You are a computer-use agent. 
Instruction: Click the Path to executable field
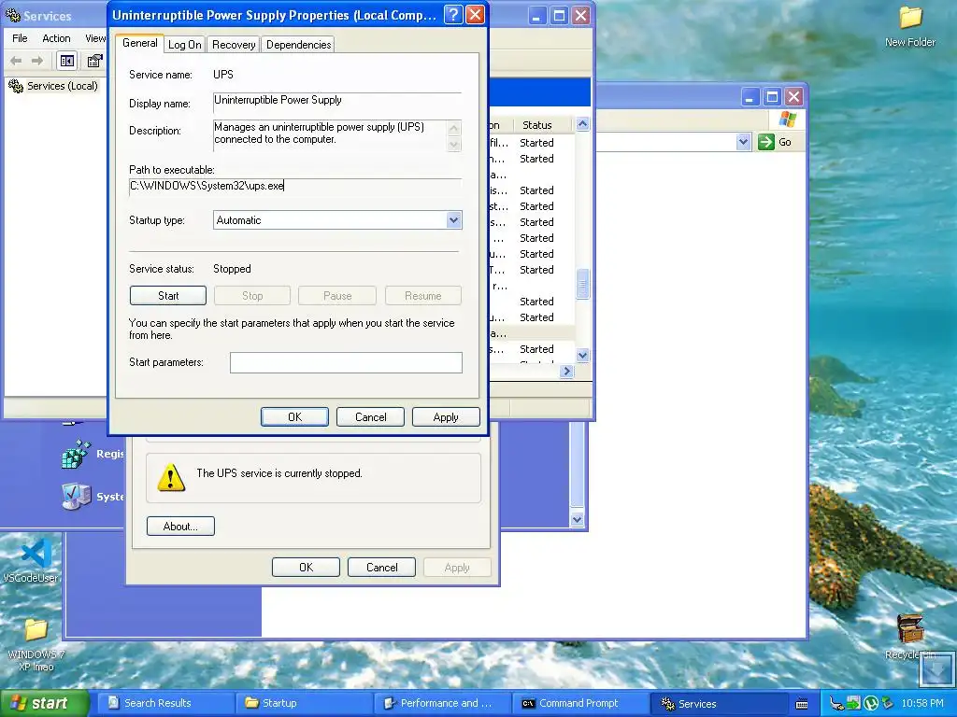[295, 187]
